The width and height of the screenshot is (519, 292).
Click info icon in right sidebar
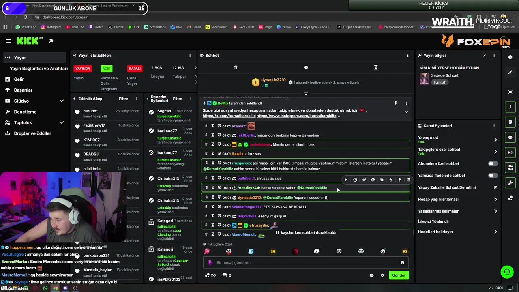(510, 57)
